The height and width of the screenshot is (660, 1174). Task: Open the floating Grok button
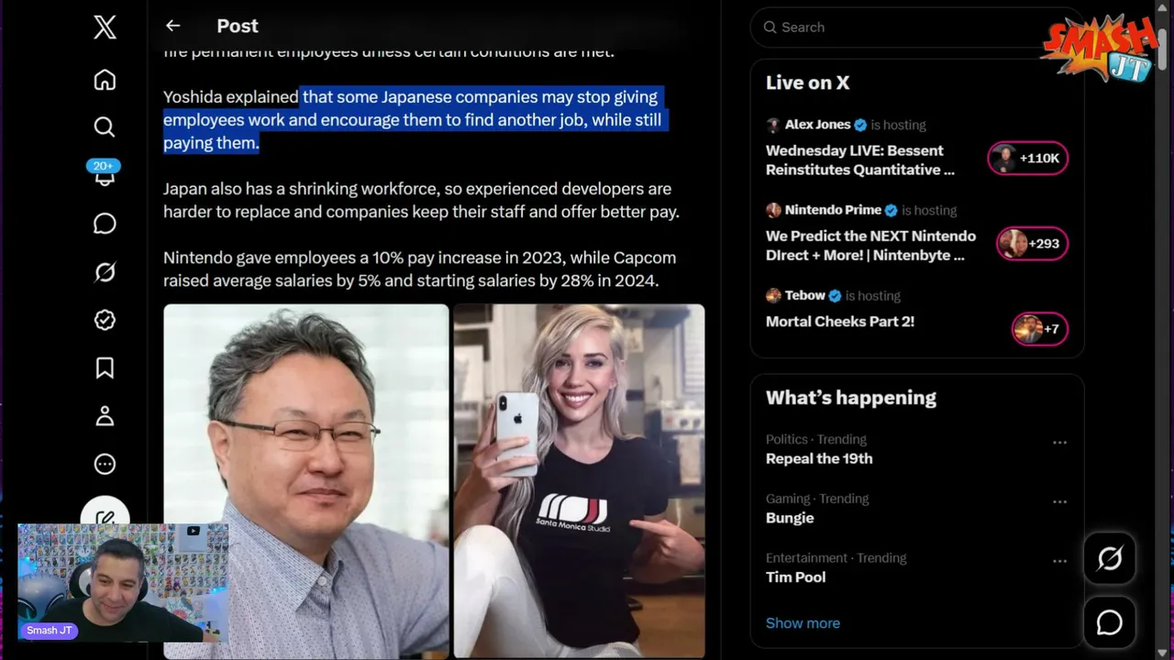click(1109, 558)
